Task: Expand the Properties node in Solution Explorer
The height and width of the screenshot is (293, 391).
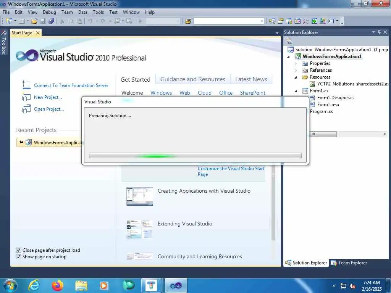Action: (296, 64)
